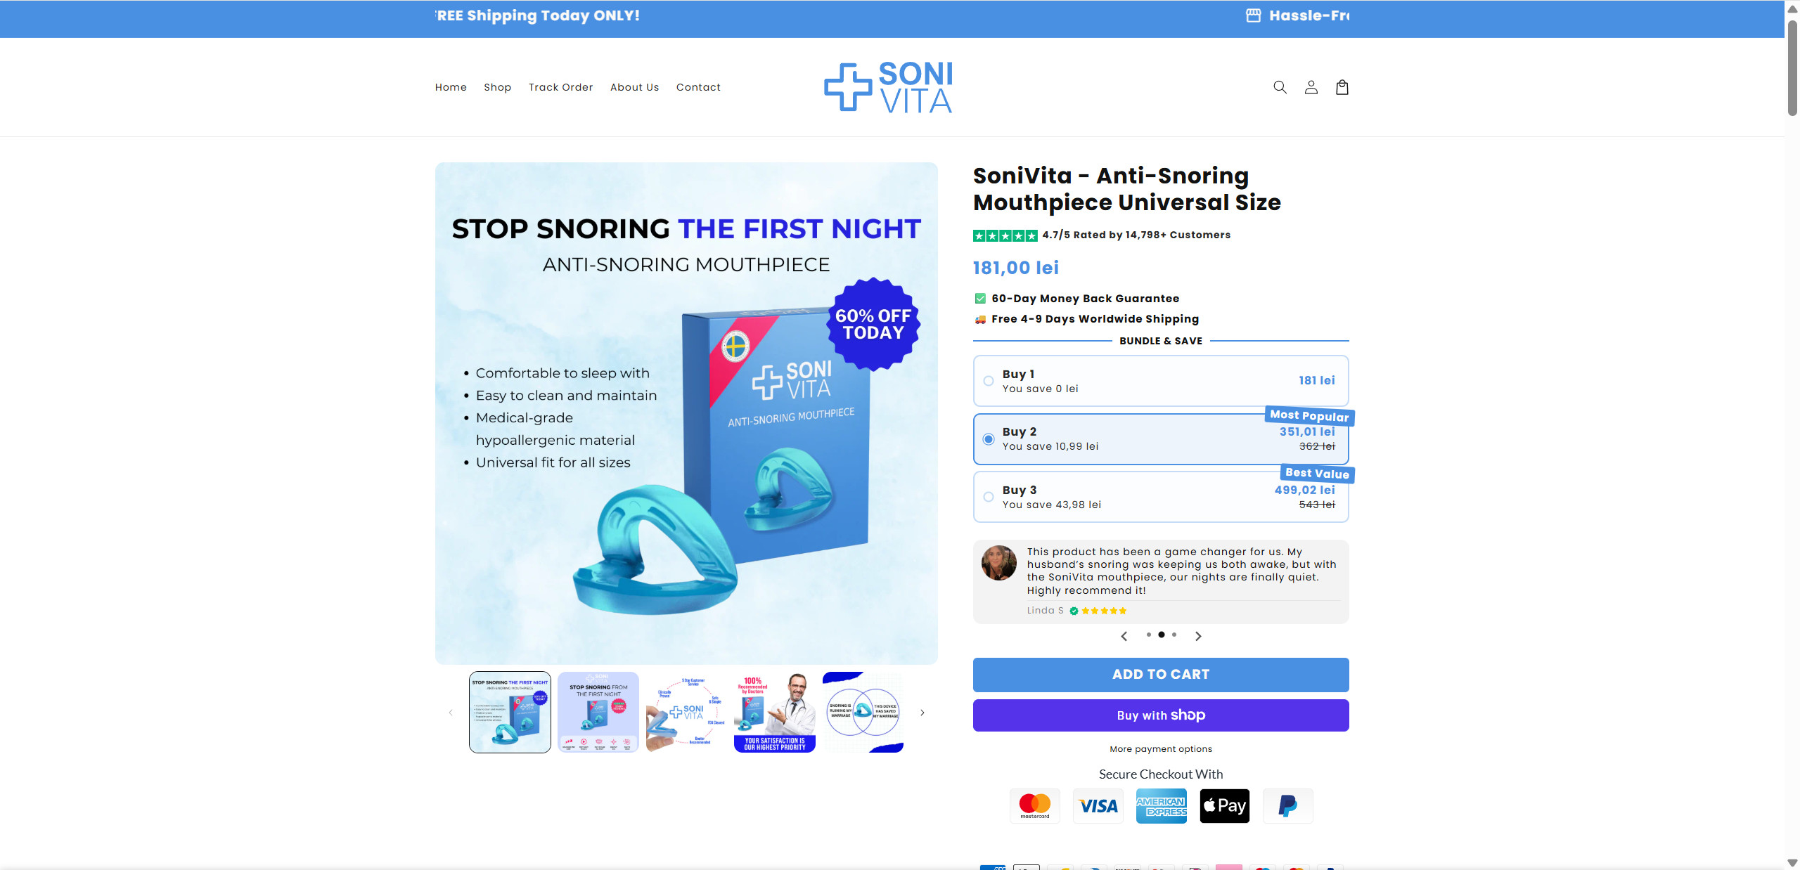Click the American Express payment icon
Image resolution: width=1800 pixels, height=870 pixels.
pyautogui.click(x=1161, y=805)
